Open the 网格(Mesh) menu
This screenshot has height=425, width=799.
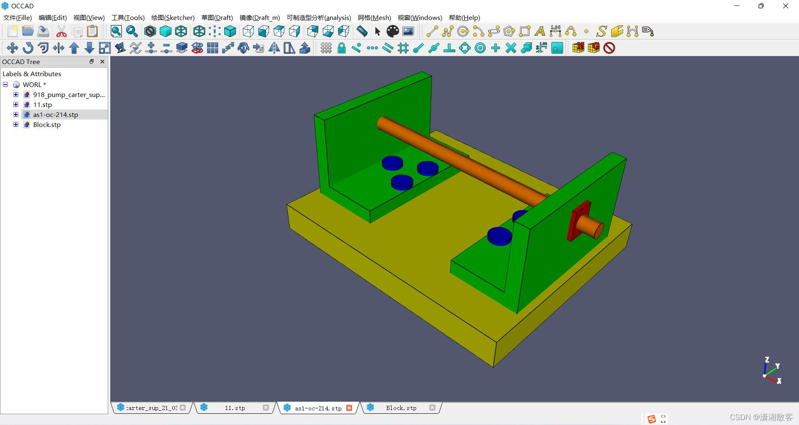[375, 17]
